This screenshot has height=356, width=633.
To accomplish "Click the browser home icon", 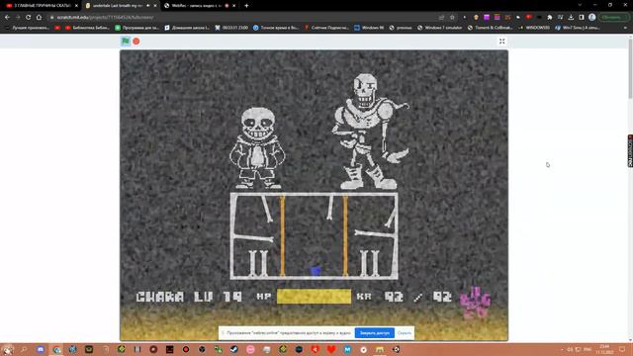I will (39, 18).
